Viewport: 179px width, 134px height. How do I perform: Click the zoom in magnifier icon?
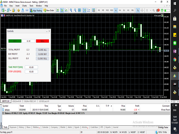[71, 10]
